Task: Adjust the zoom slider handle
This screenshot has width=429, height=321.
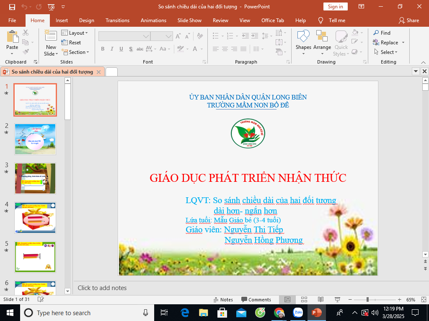Action: point(367,300)
